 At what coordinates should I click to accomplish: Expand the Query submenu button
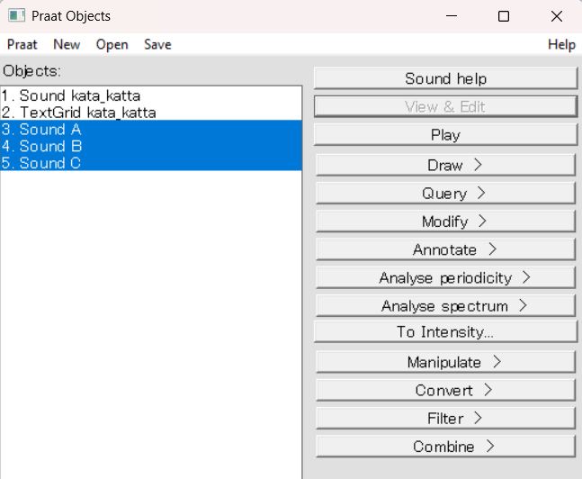[x=446, y=194]
